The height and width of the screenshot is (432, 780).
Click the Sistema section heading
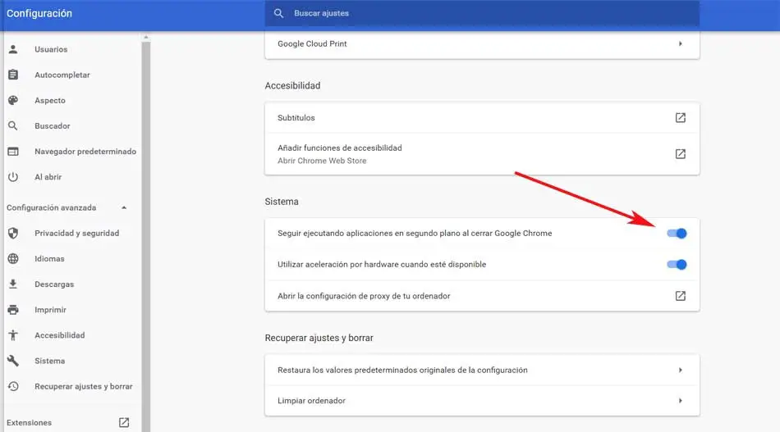[x=282, y=202]
